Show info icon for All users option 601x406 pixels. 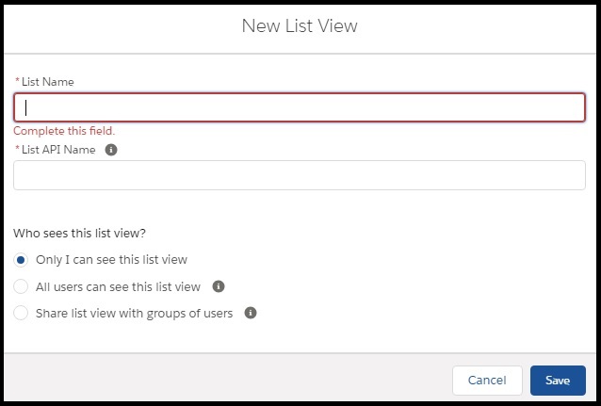(x=219, y=286)
